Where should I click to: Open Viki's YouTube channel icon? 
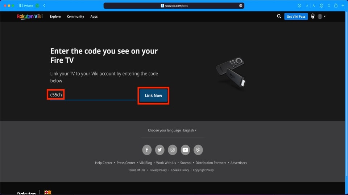pyautogui.click(x=185, y=150)
